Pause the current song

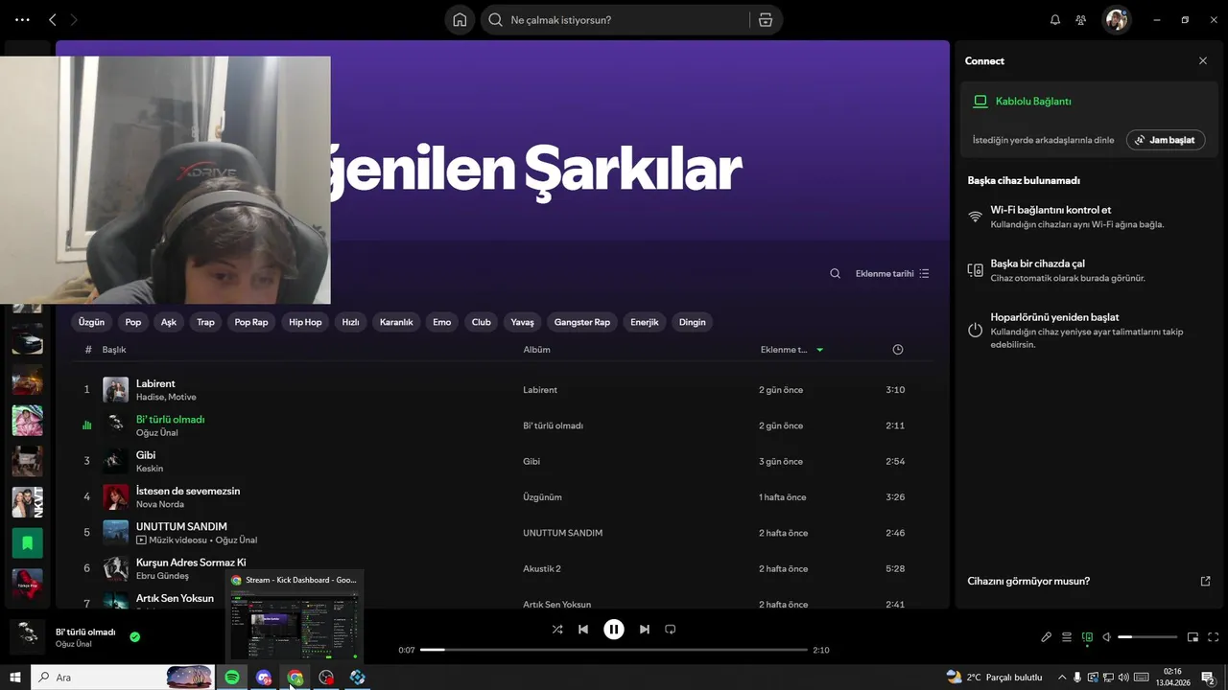[614, 630]
